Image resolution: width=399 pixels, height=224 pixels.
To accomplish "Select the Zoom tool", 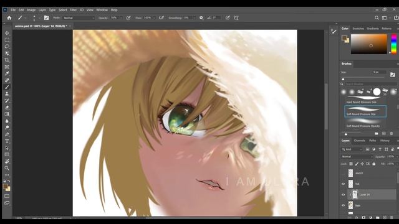I will point(7,168).
